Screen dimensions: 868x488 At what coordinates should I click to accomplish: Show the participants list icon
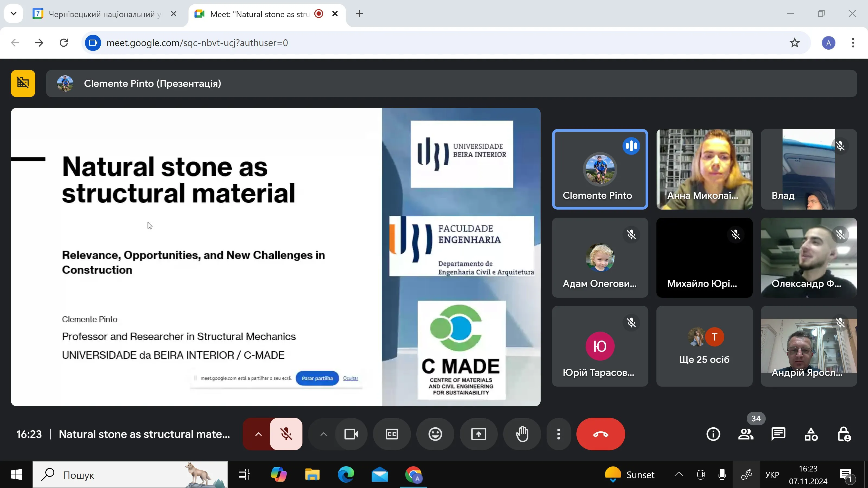pyautogui.click(x=746, y=434)
